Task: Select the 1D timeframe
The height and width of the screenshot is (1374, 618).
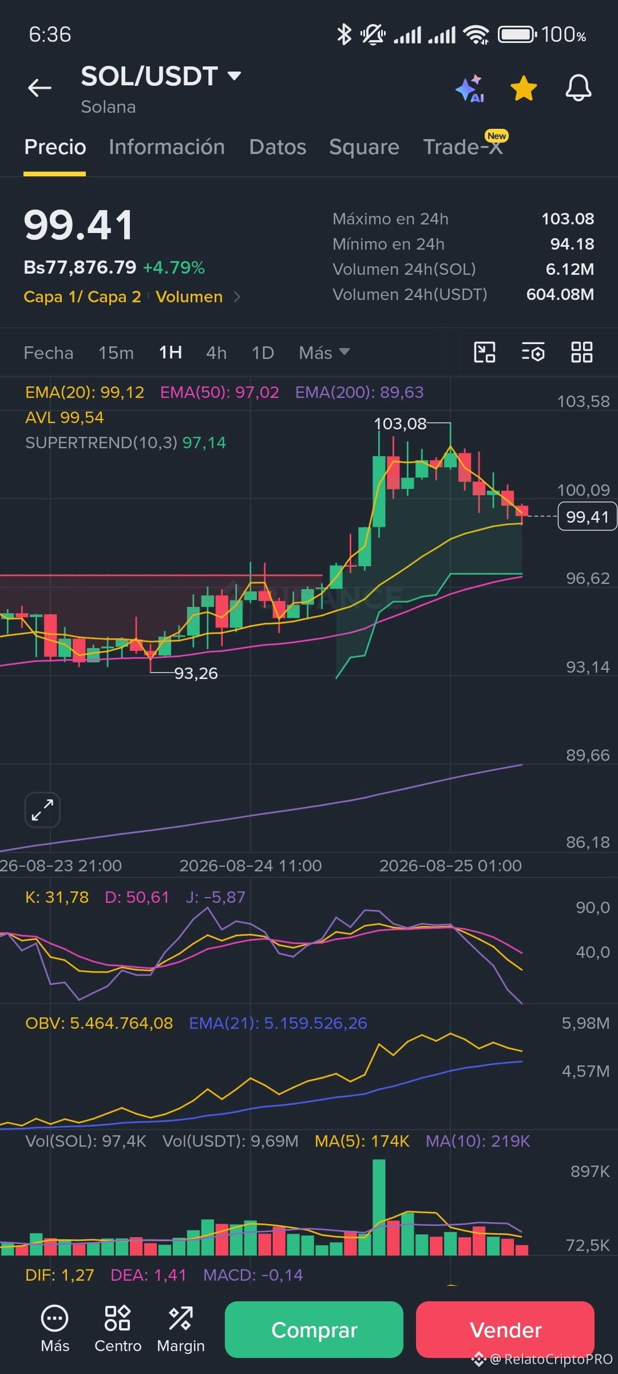Action: click(263, 353)
